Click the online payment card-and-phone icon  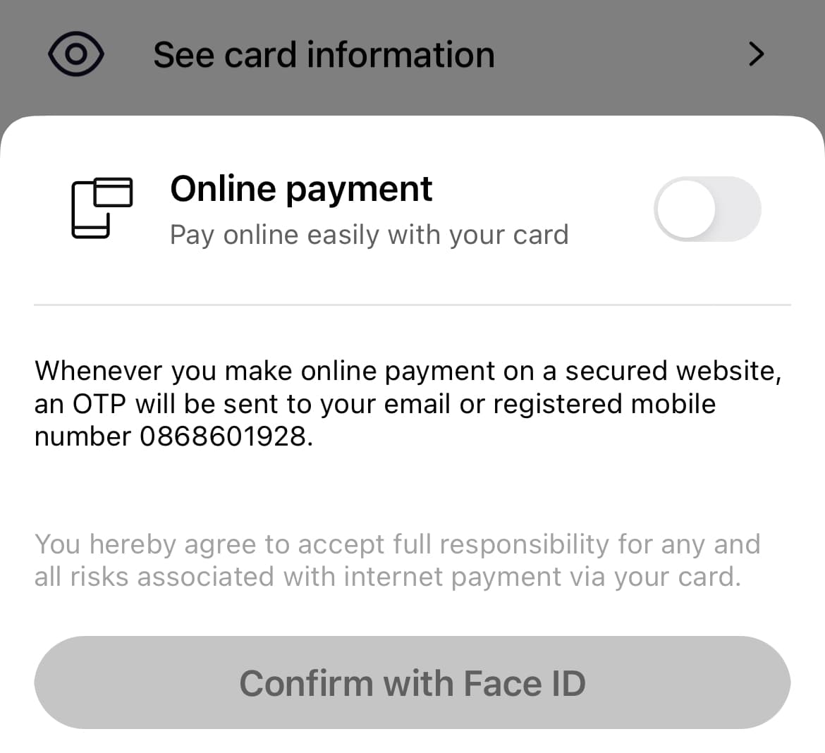[x=102, y=208]
